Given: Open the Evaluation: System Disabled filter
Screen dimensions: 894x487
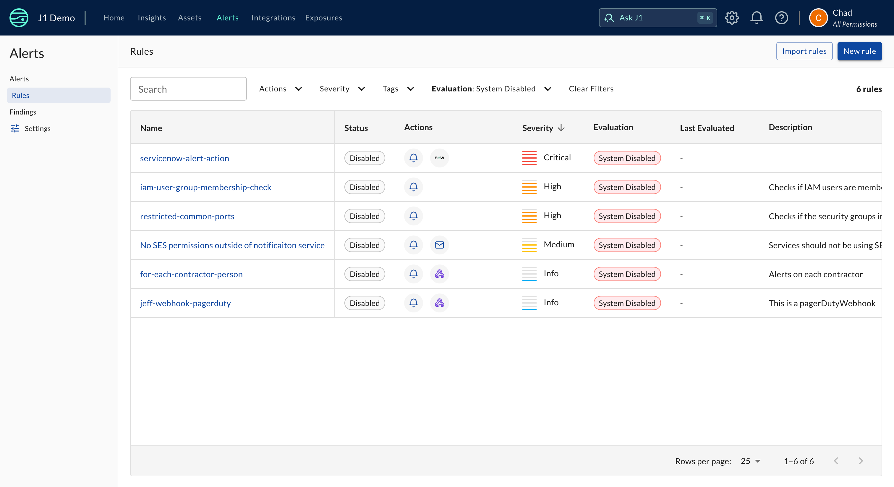Looking at the screenshot, I should pos(491,89).
